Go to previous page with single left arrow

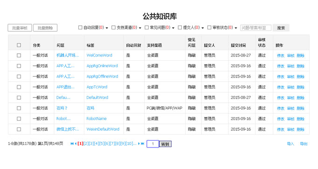(76, 144)
